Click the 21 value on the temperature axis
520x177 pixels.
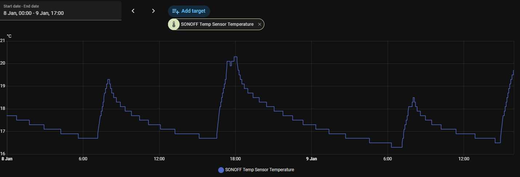point(3,41)
